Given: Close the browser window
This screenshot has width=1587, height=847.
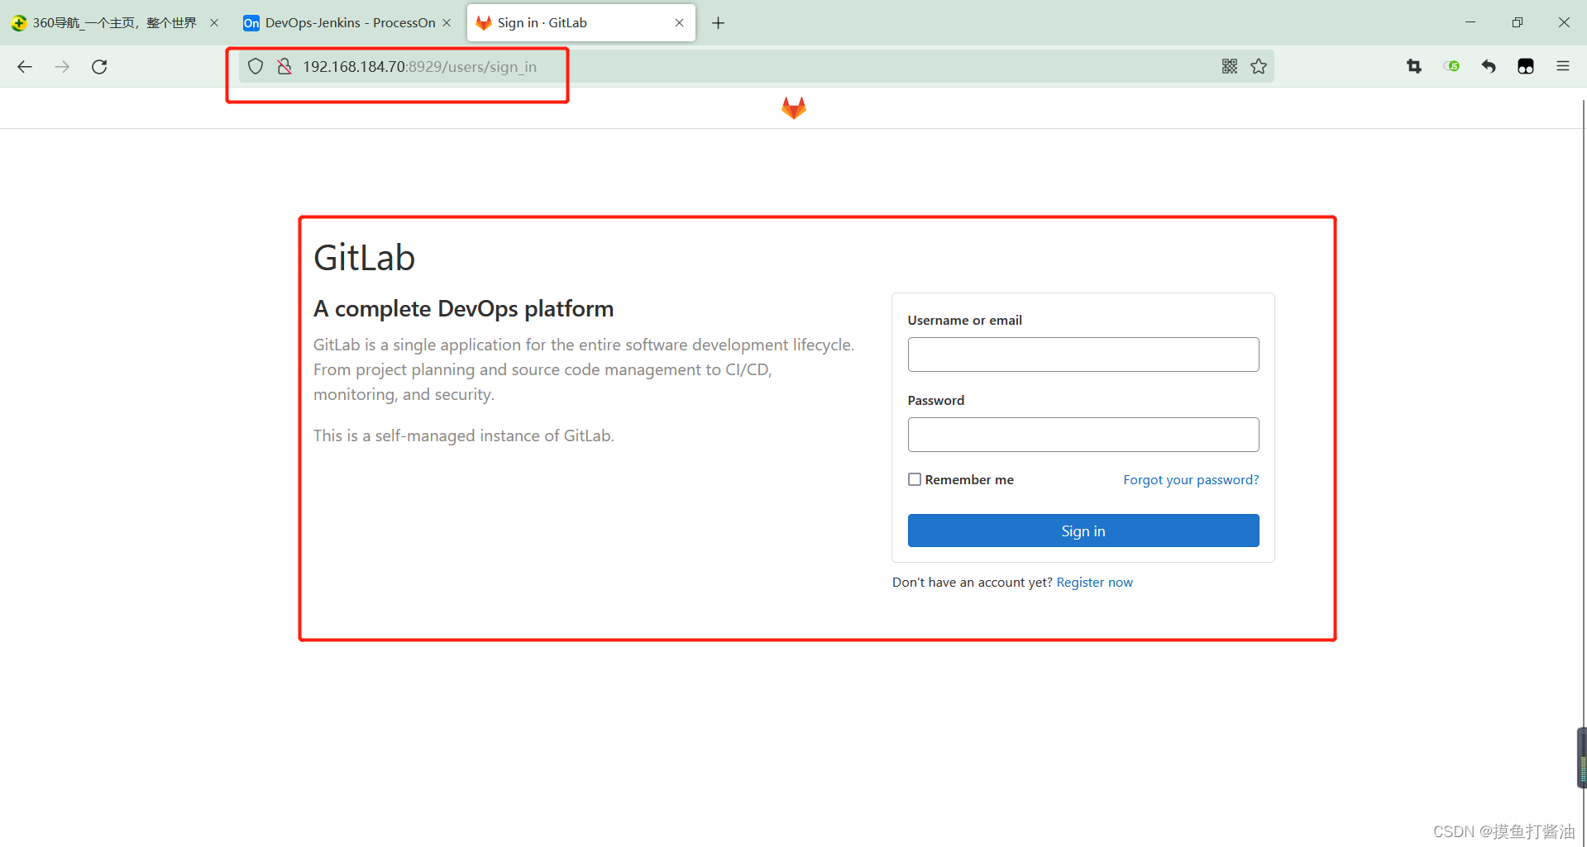Looking at the screenshot, I should coord(1564,22).
